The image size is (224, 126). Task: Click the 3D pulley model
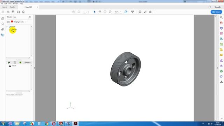click(126, 69)
